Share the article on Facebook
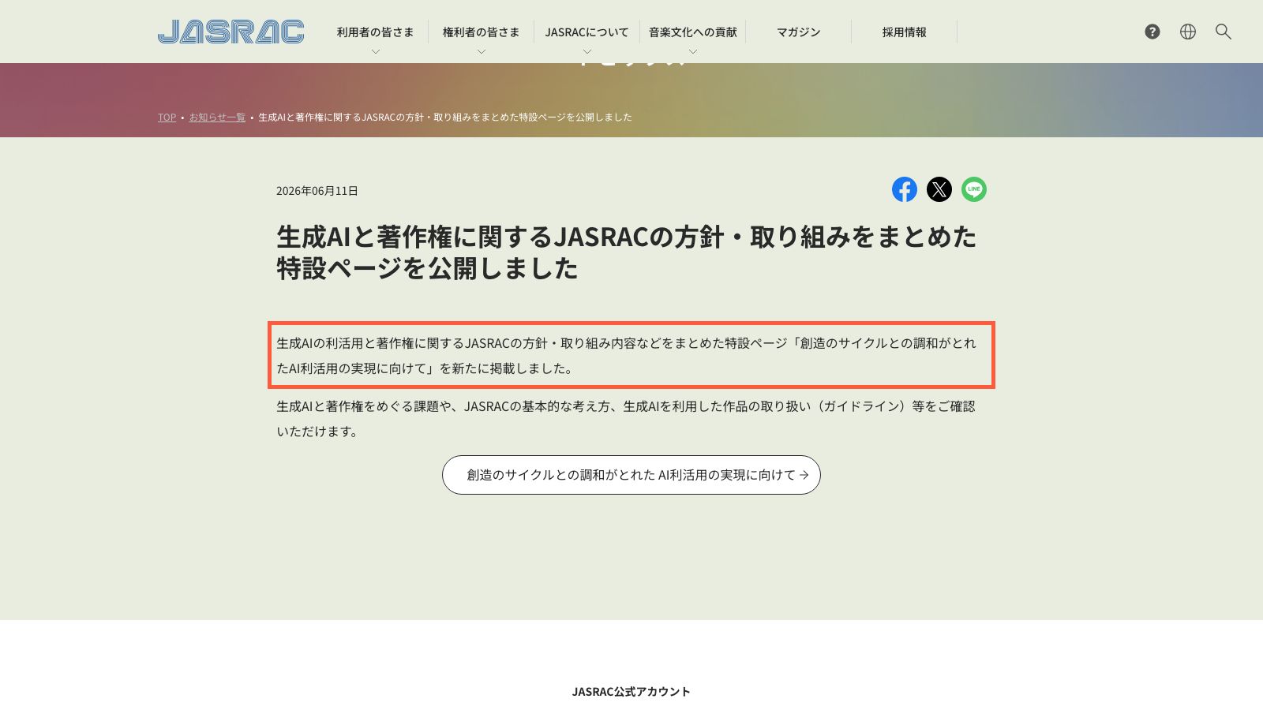1263x710 pixels. (905, 189)
